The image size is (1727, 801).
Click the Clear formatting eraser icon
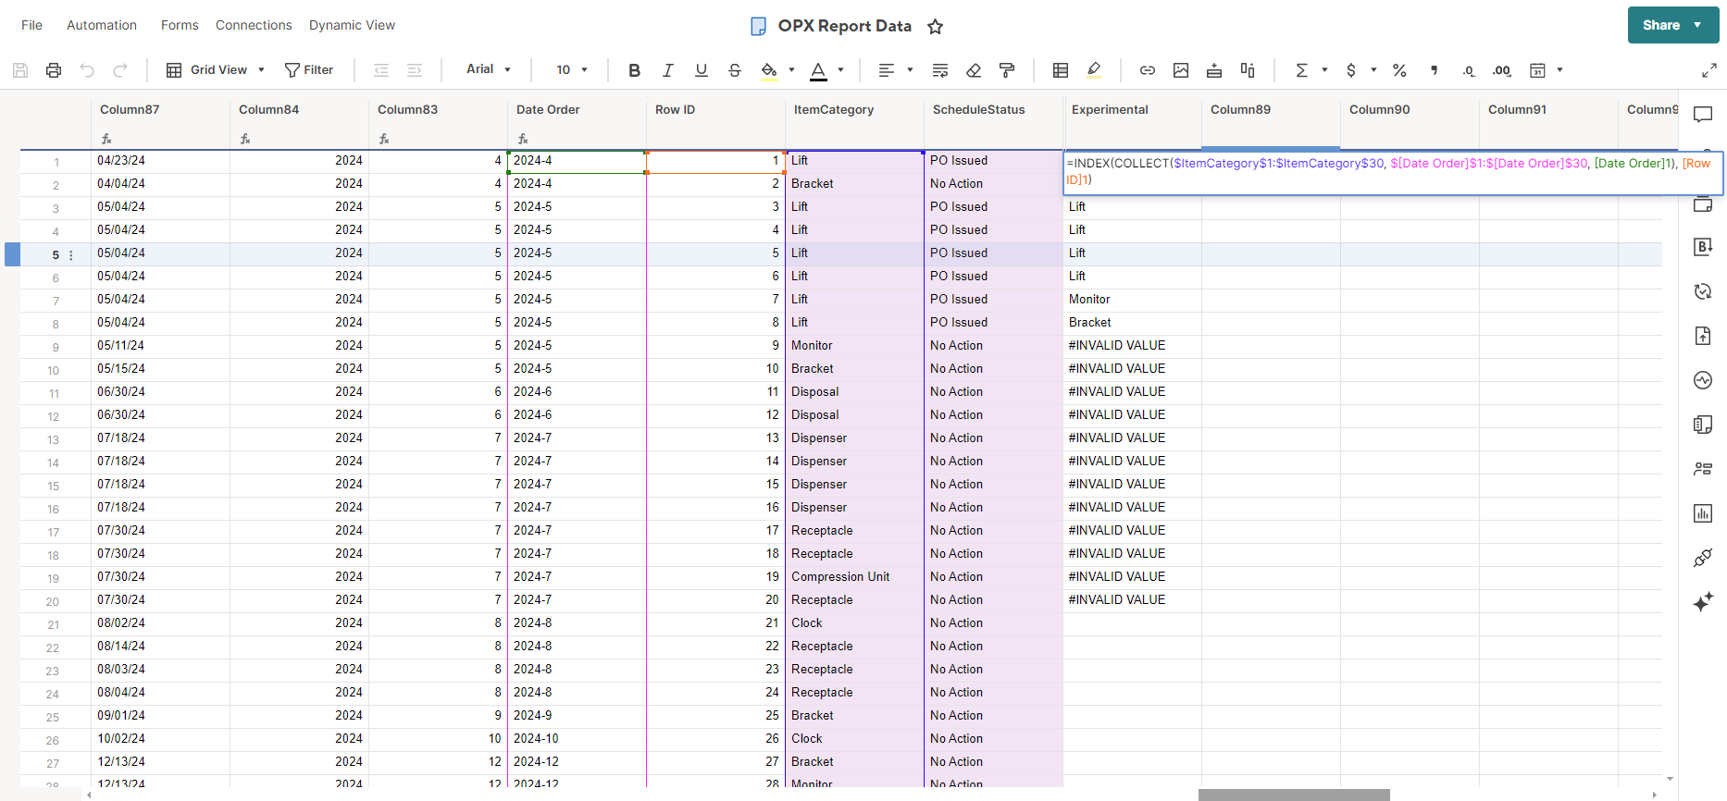(974, 70)
